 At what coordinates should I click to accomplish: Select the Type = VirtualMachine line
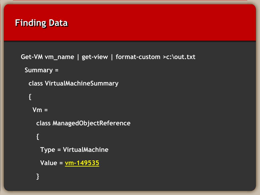tap(74, 150)
